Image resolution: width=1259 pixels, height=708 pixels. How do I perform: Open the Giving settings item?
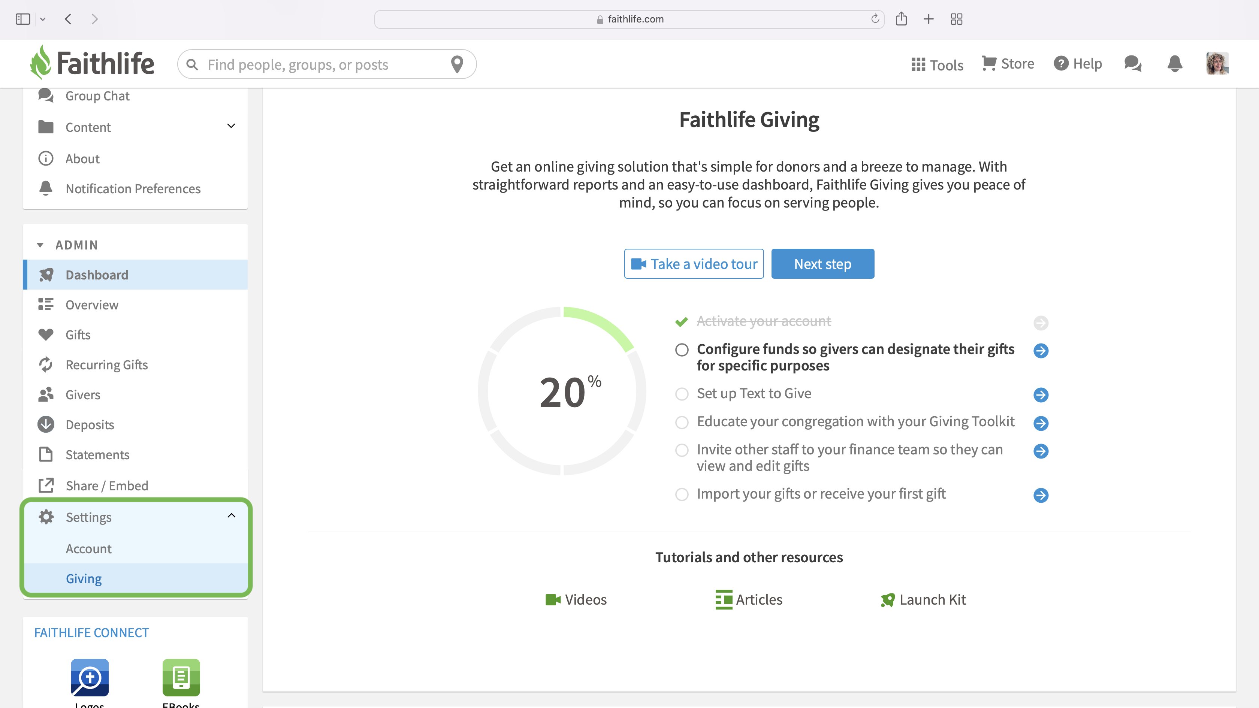coord(136,578)
